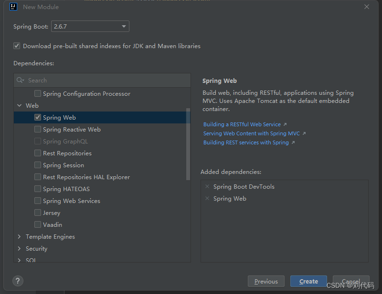Click the help question mark icon
The image size is (382, 294).
(18, 281)
